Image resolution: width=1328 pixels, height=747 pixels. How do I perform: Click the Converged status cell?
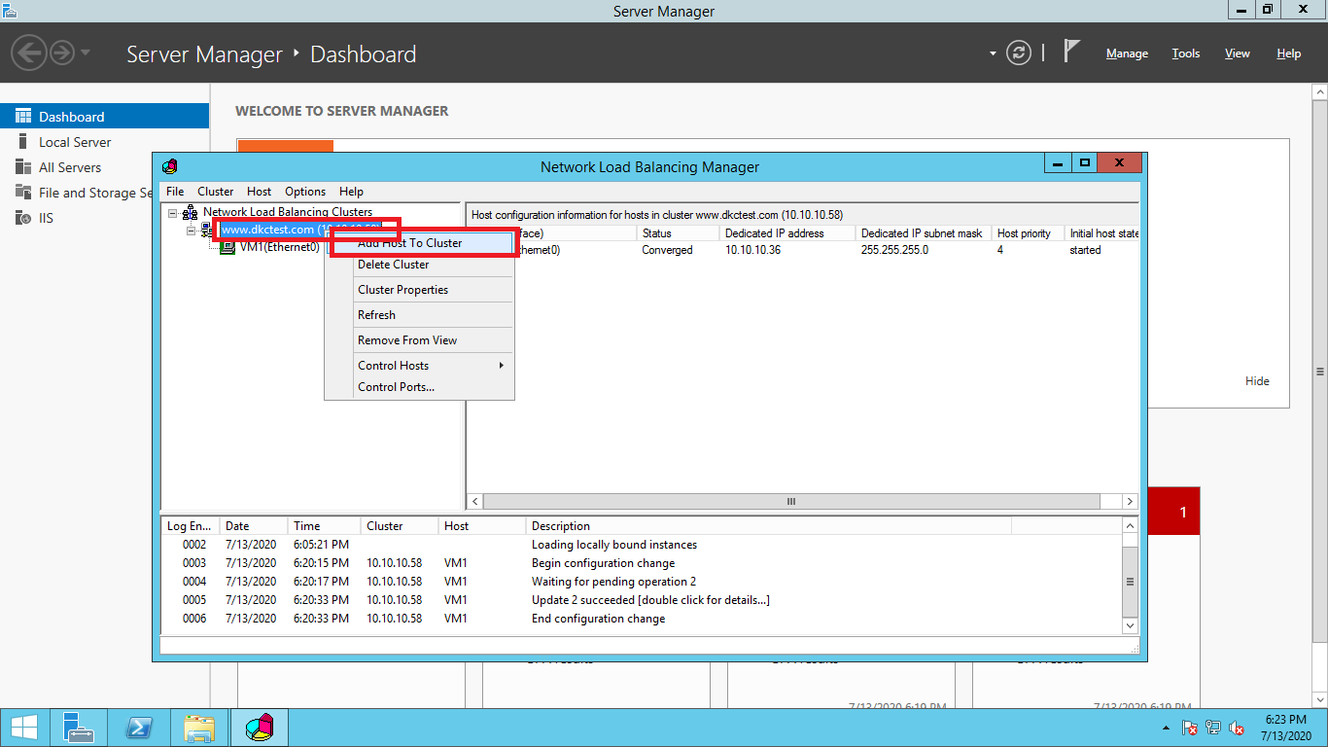click(x=667, y=250)
